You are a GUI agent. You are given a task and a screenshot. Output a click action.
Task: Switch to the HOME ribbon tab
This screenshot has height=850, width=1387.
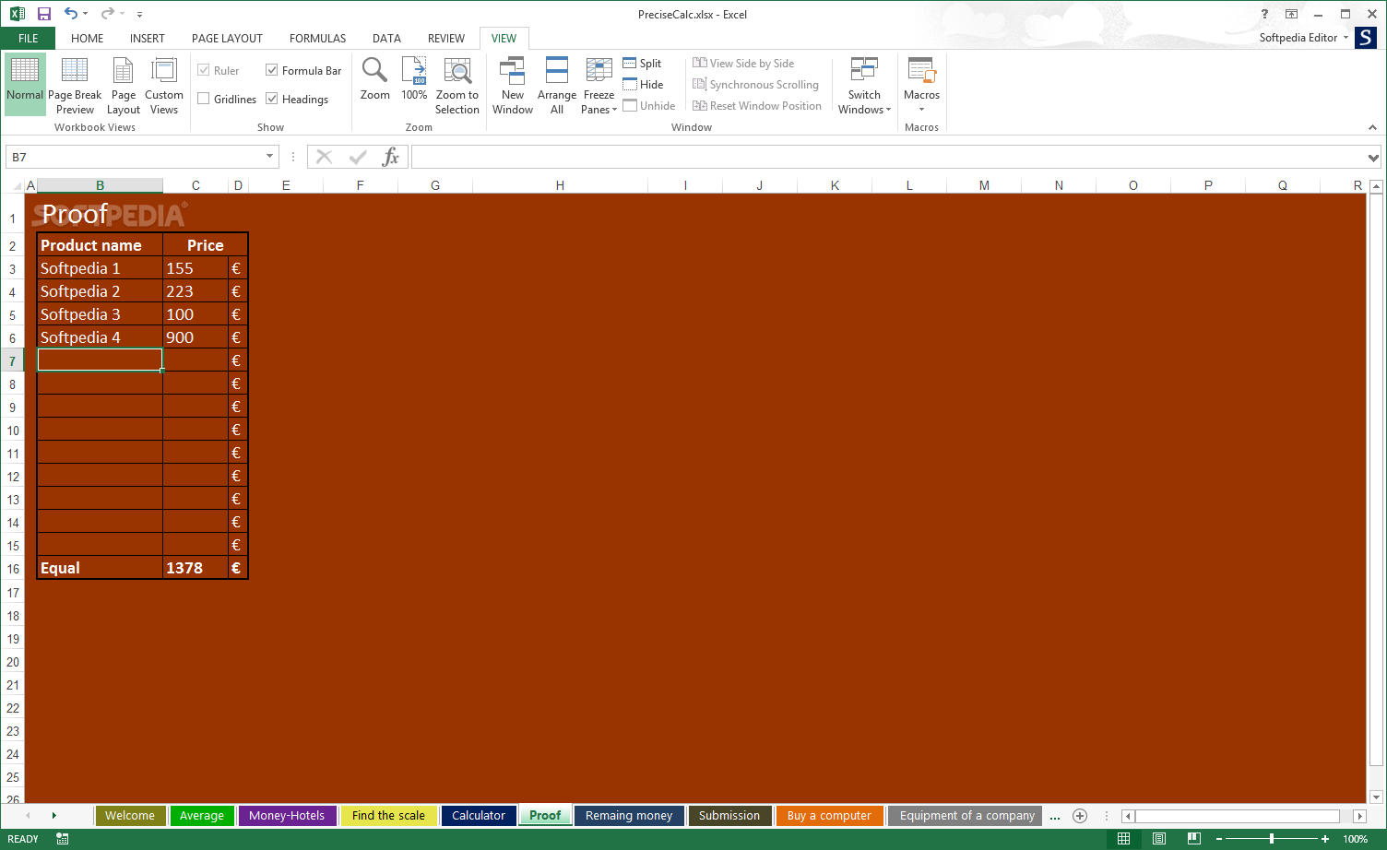88,38
